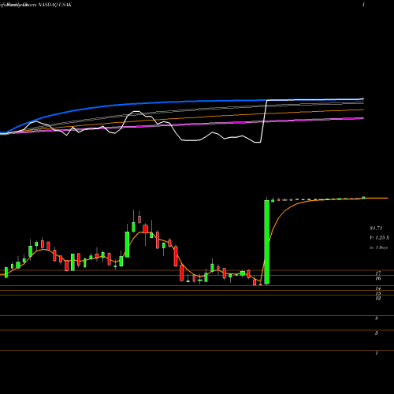The height and width of the screenshot is (394, 394).
Task: Click the price level label 5
Action: click(x=377, y=333)
